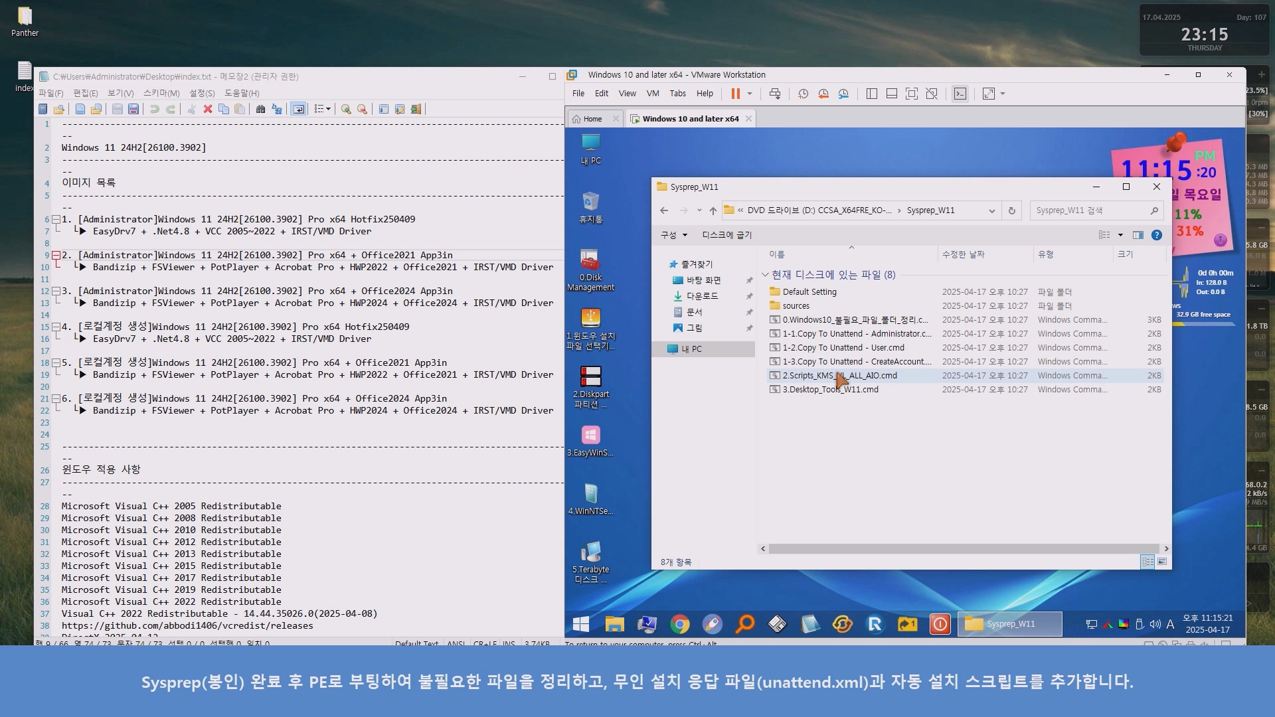Enter VMware full screen mode icon
Viewport: 1275px width, 717px height.
(912, 94)
